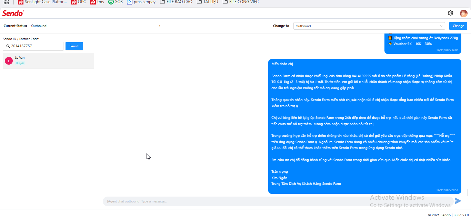471x218 pixels.
Task: Click the Sendo ID search field
Action: point(33,46)
